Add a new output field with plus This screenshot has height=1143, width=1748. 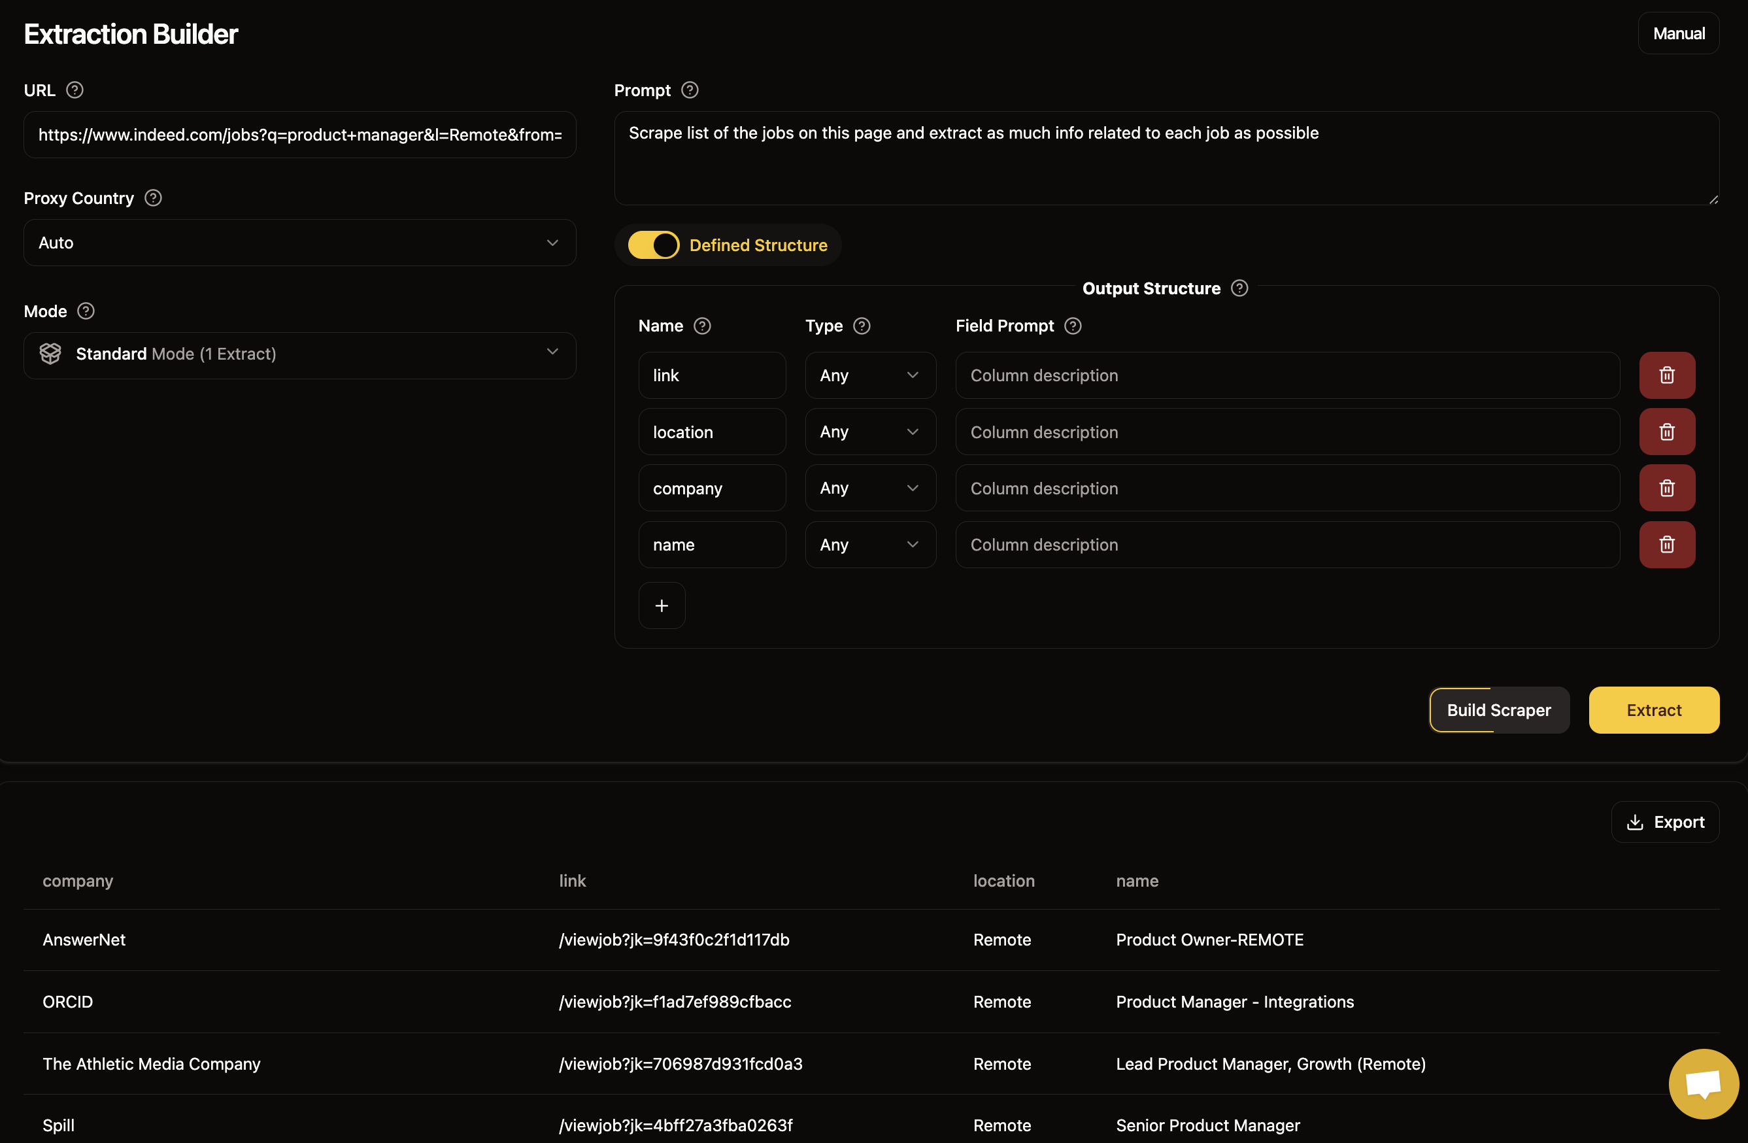[x=661, y=606]
